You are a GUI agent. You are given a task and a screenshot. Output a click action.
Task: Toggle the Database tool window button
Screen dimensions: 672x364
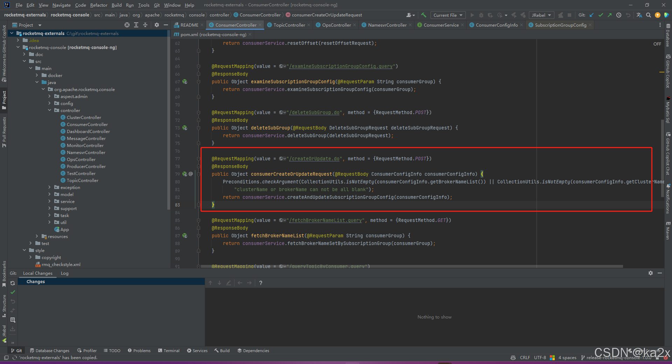click(668, 35)
